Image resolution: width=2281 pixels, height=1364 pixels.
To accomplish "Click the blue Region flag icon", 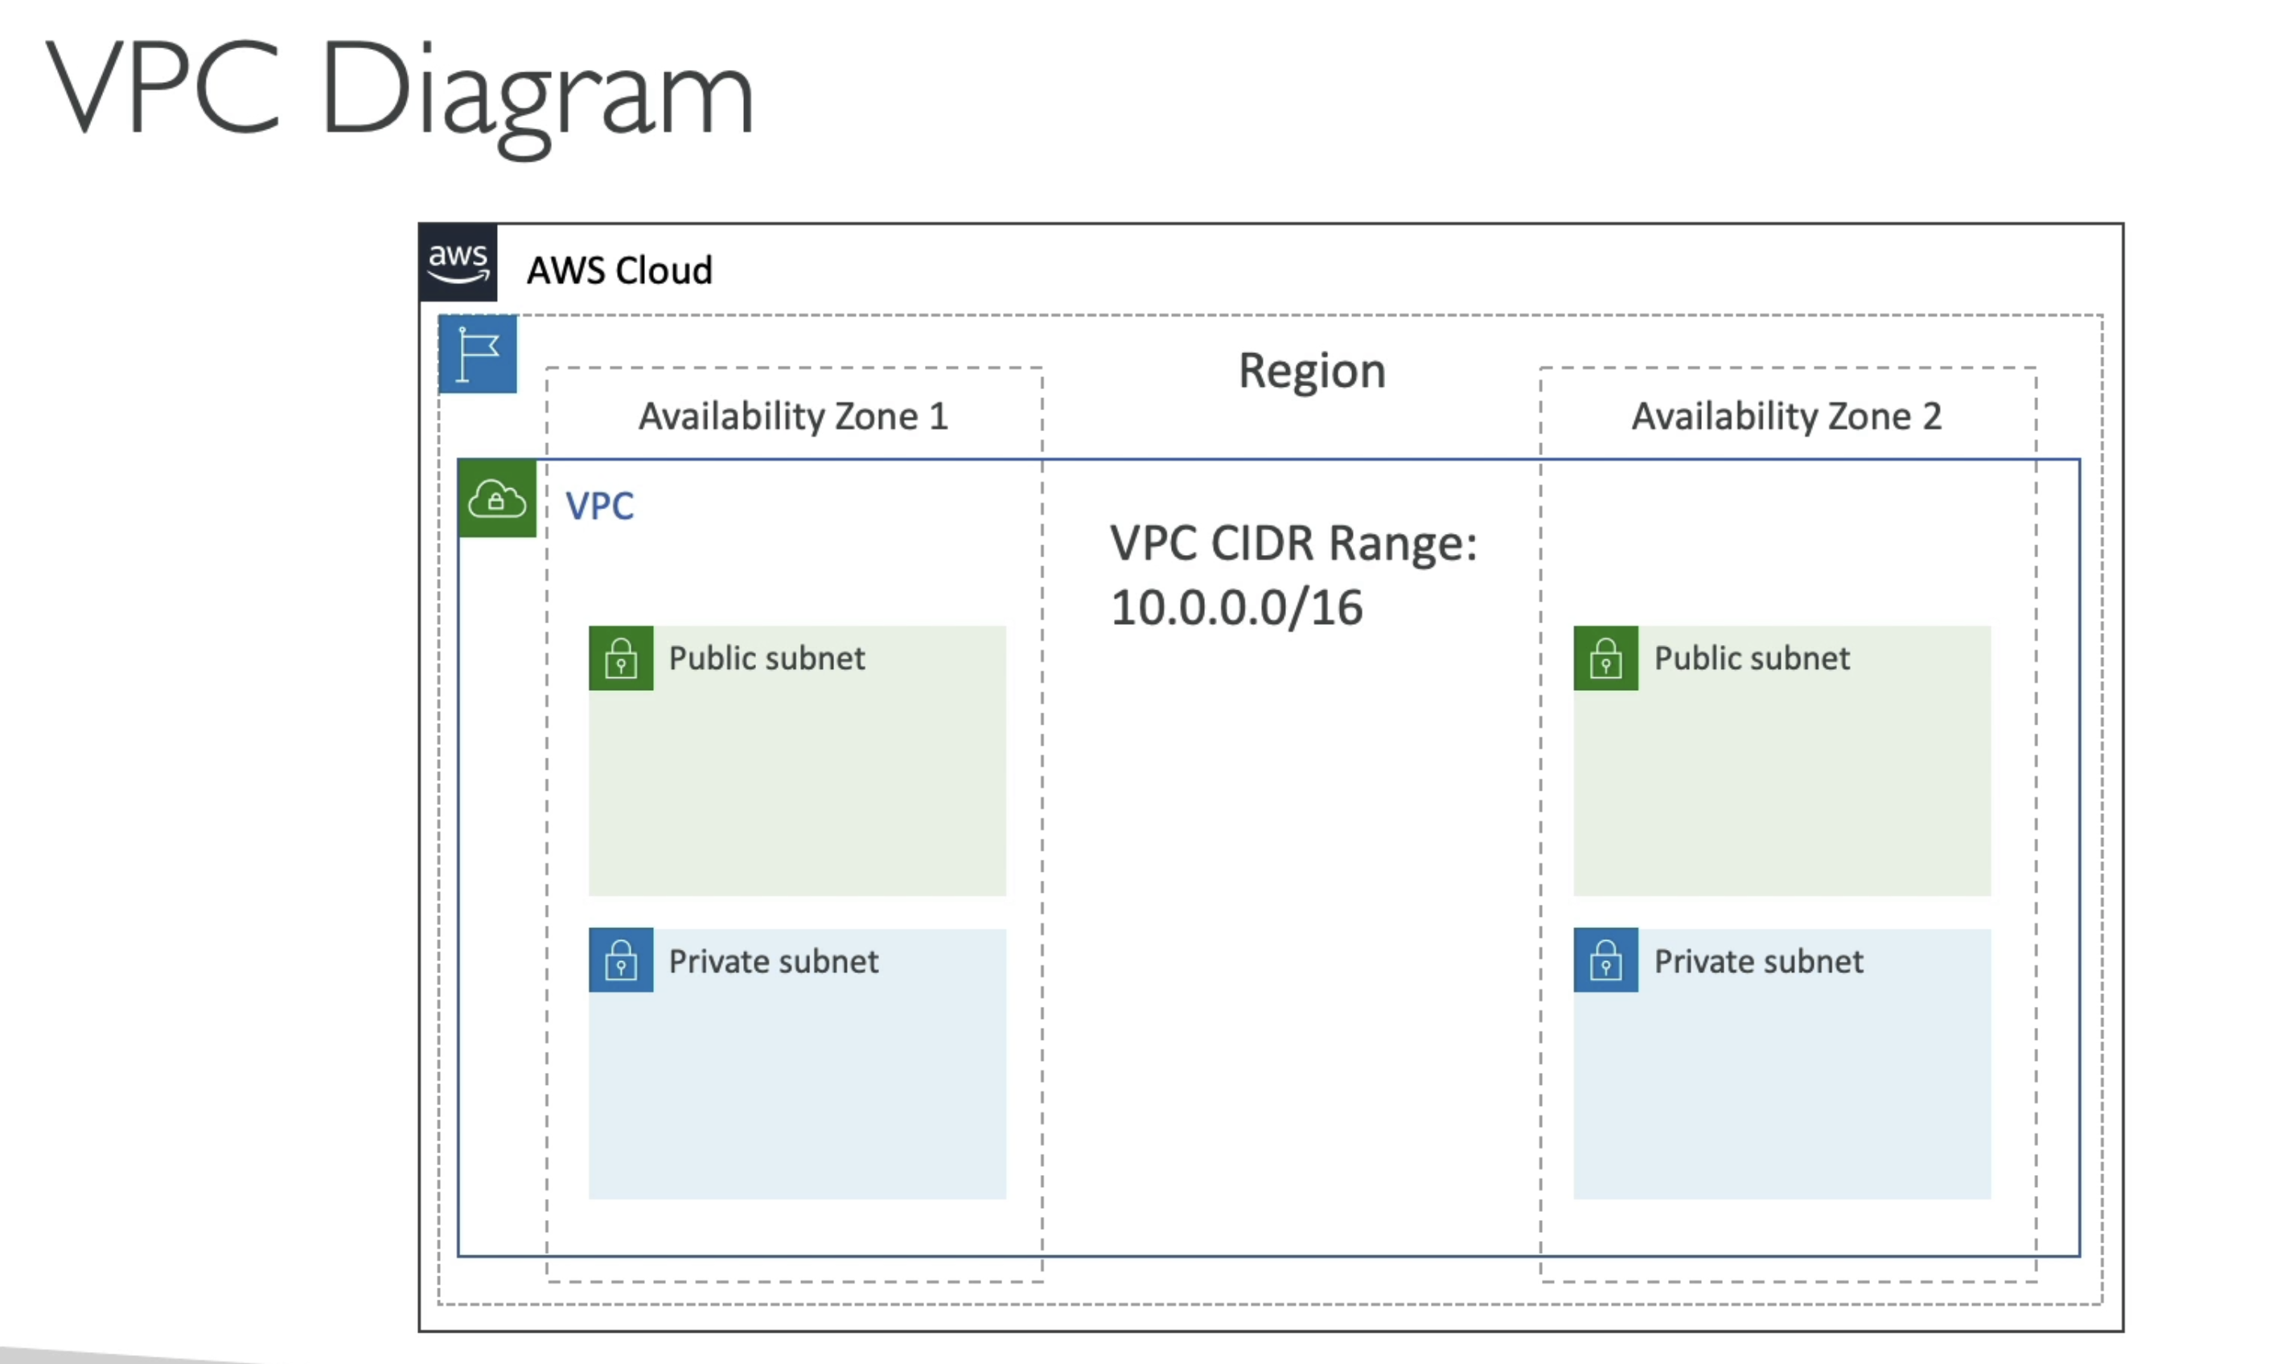I will tap(477, 354).
